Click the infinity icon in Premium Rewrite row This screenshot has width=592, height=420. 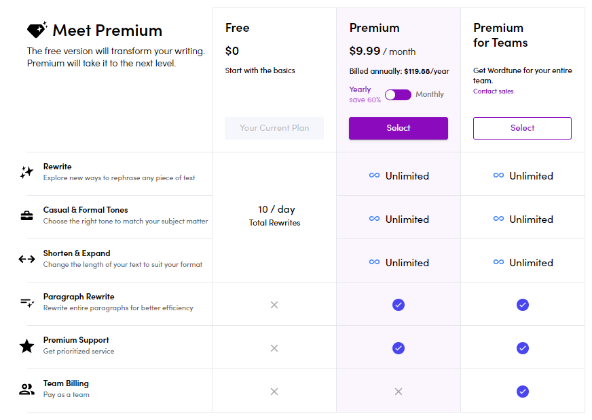[374, 175]
